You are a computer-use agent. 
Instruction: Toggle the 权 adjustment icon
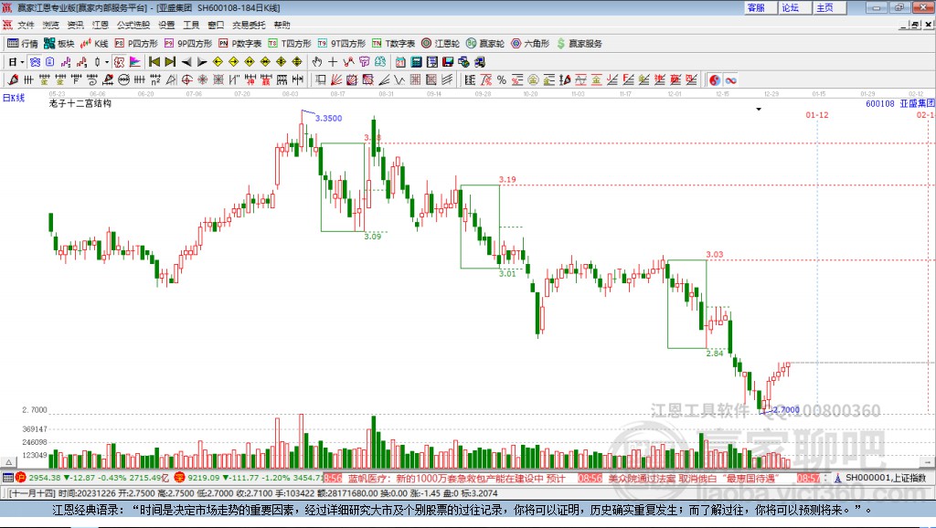(119, 62)
